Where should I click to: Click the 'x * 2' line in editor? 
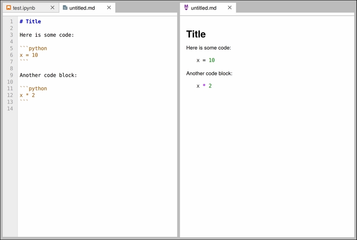click(27, 95)
